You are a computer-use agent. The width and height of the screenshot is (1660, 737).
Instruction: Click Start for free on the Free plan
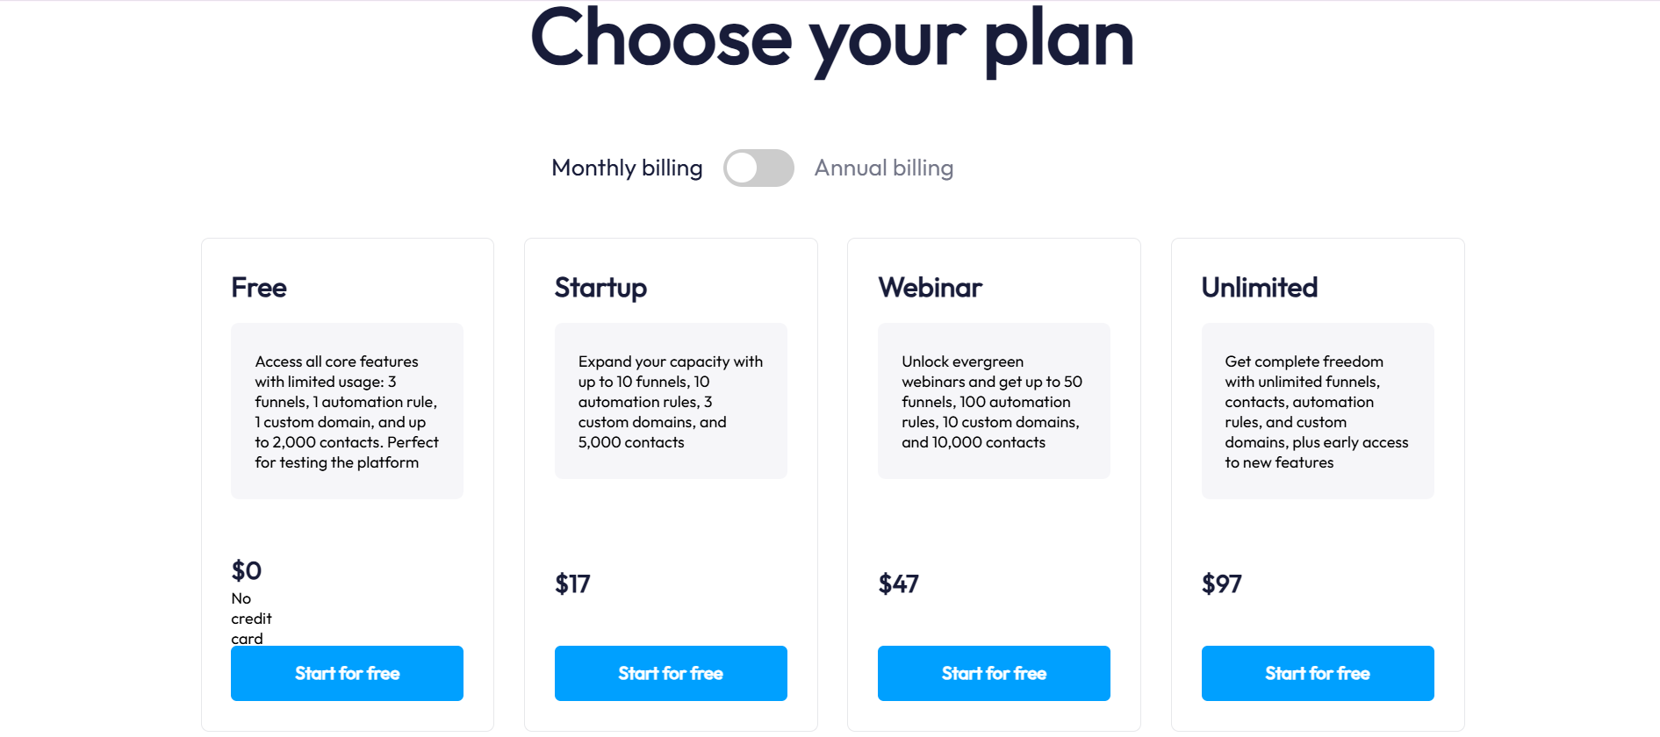pos(347,673)
